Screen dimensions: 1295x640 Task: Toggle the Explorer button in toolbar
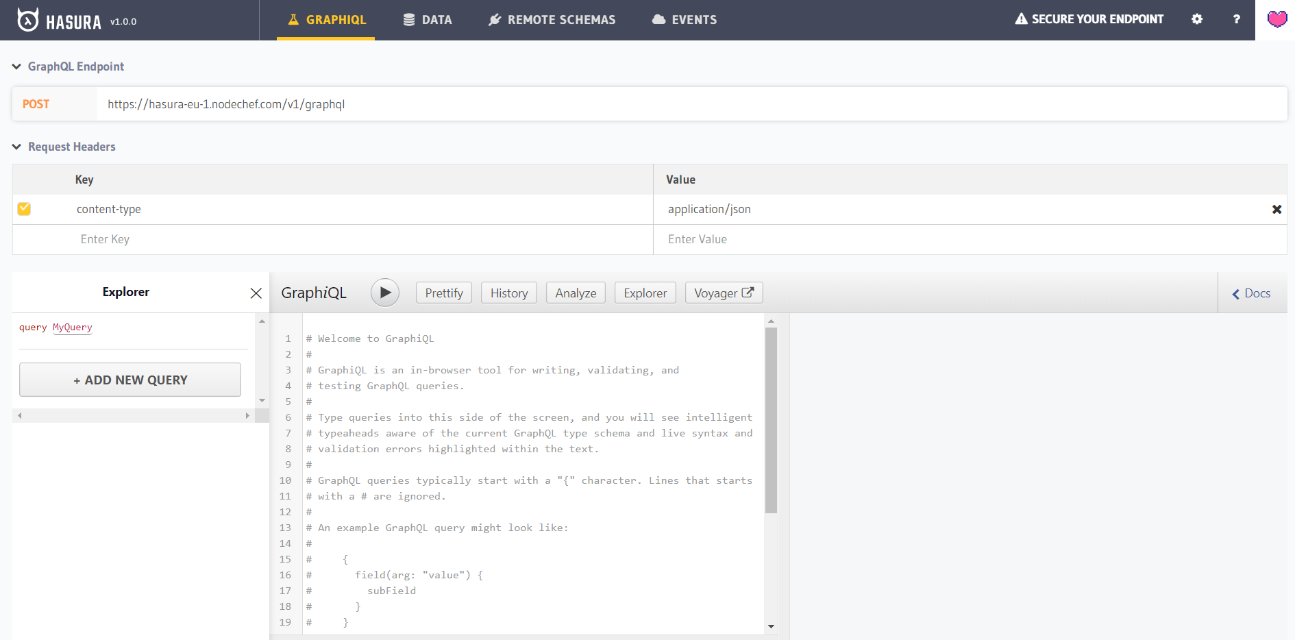645,293
